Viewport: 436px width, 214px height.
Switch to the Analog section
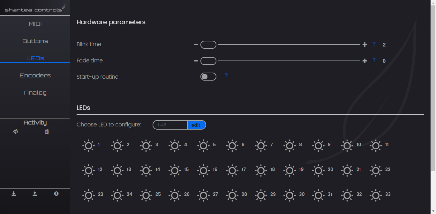pos(35,93)
